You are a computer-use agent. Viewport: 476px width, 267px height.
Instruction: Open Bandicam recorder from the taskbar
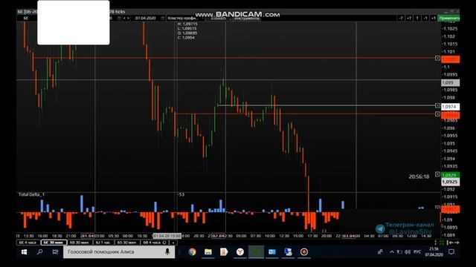pos(304,252)
